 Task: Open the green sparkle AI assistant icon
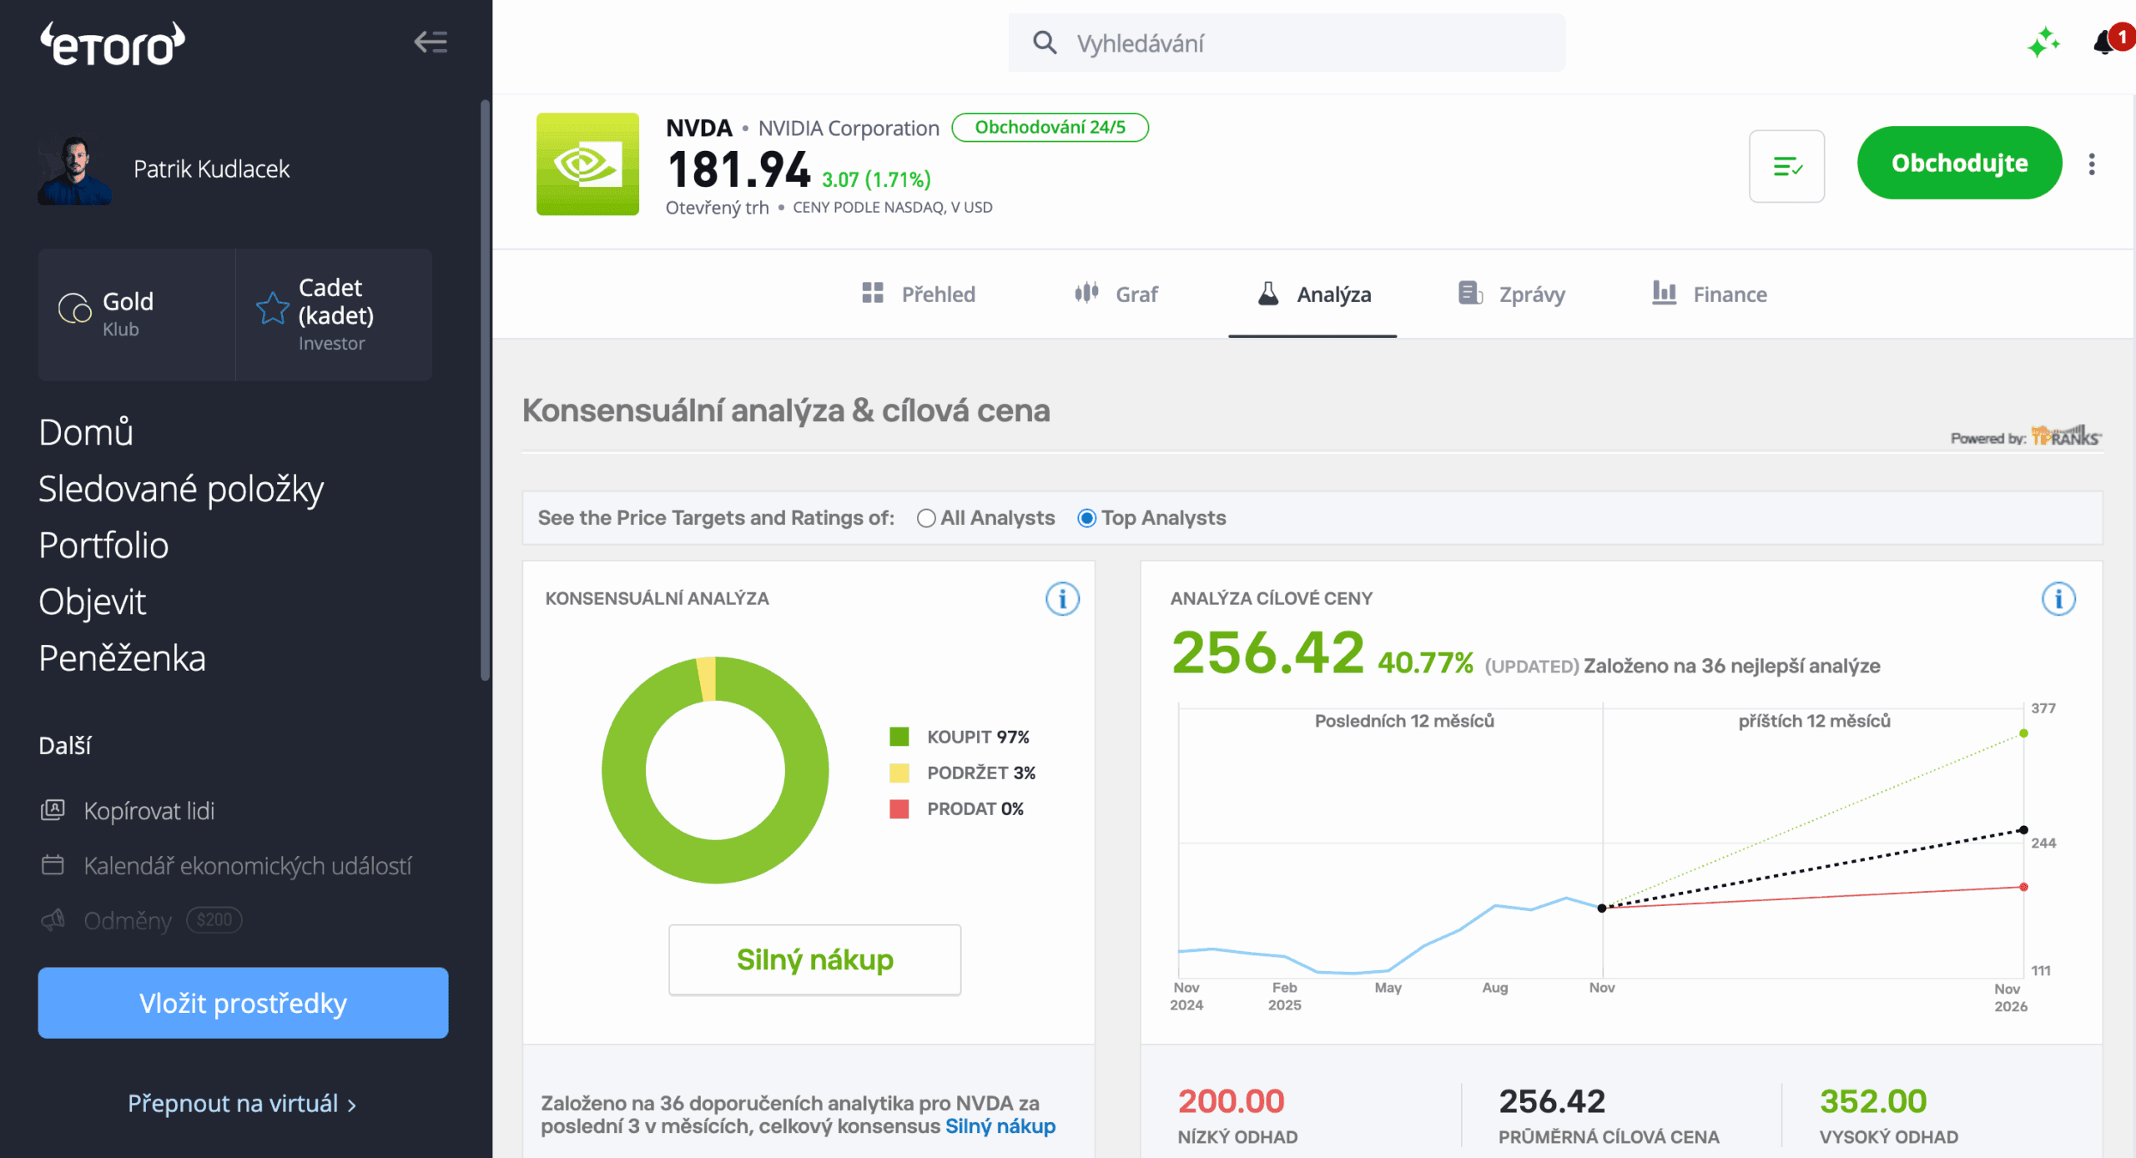click(x=2043, y=43)
